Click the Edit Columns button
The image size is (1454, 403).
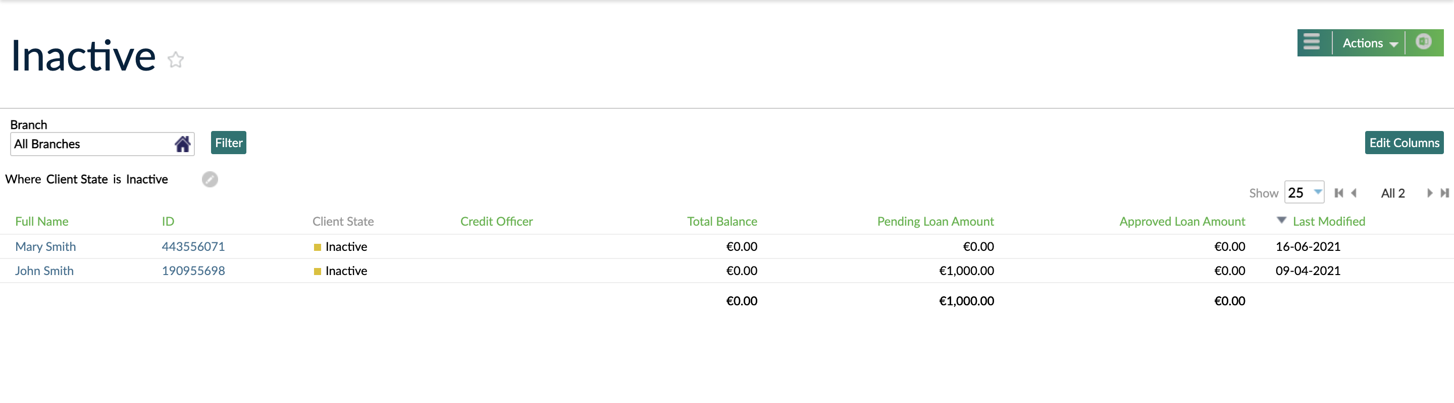tap(1404, 143)
